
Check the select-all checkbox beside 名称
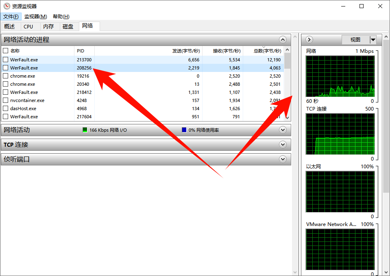[x=5, y=51]
